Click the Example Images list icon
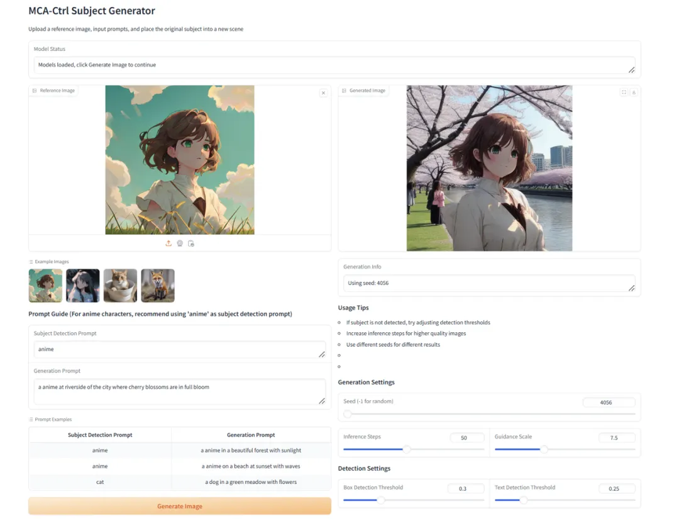Viewport: 679px width, 531px height. pyautogui.click(x=31, y=262)
